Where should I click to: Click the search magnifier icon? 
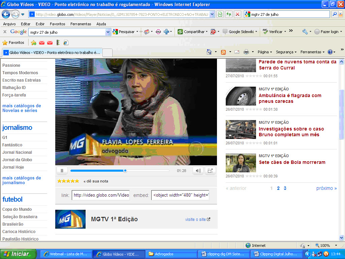(x=334, y=15)
